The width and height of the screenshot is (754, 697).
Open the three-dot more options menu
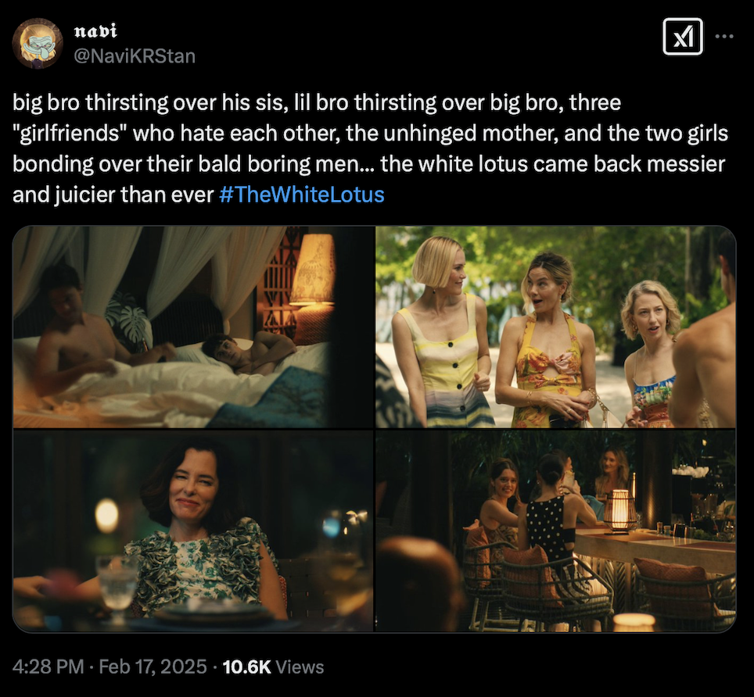724,37
